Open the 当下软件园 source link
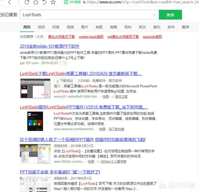The image size is (199, 192). click(x=116, y=129)
